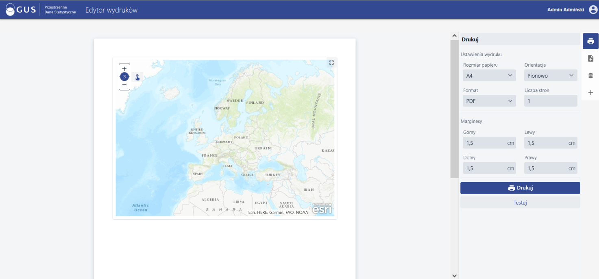Open the Rozmiar papieru A4 dropdown
Image resolution: width=599 pixels, height=279 pixels.
tap(489, 76)
